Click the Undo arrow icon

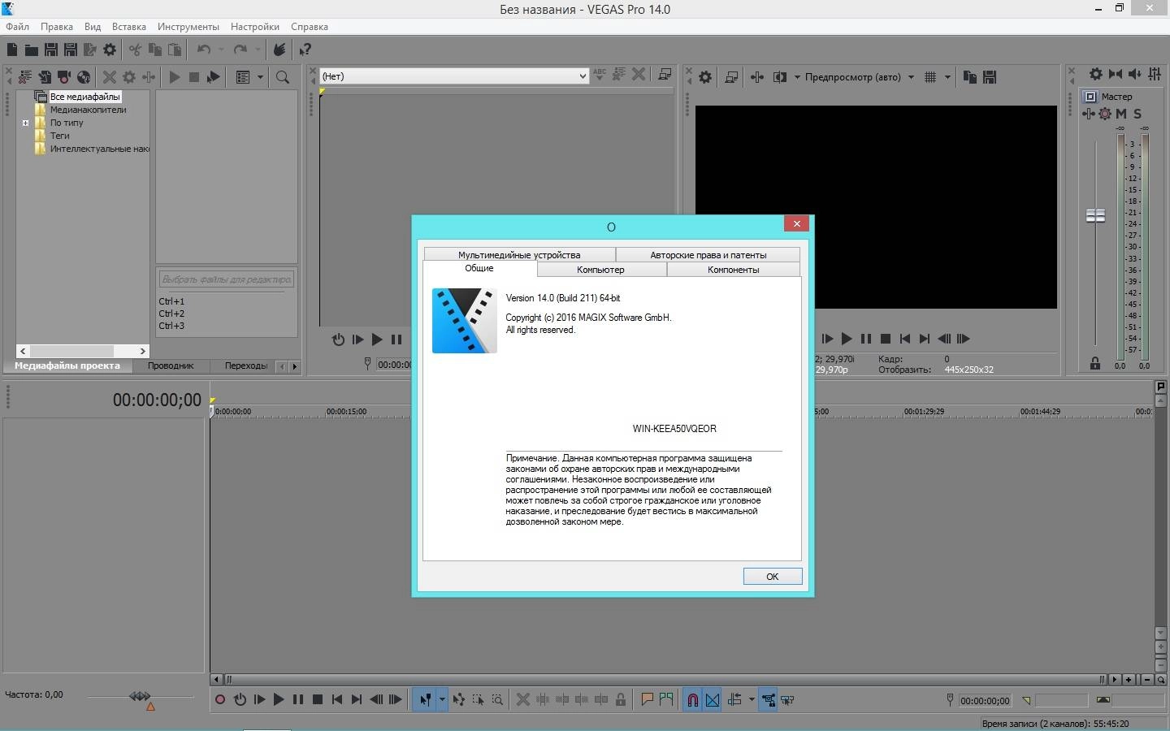click(x=204, y=50)
